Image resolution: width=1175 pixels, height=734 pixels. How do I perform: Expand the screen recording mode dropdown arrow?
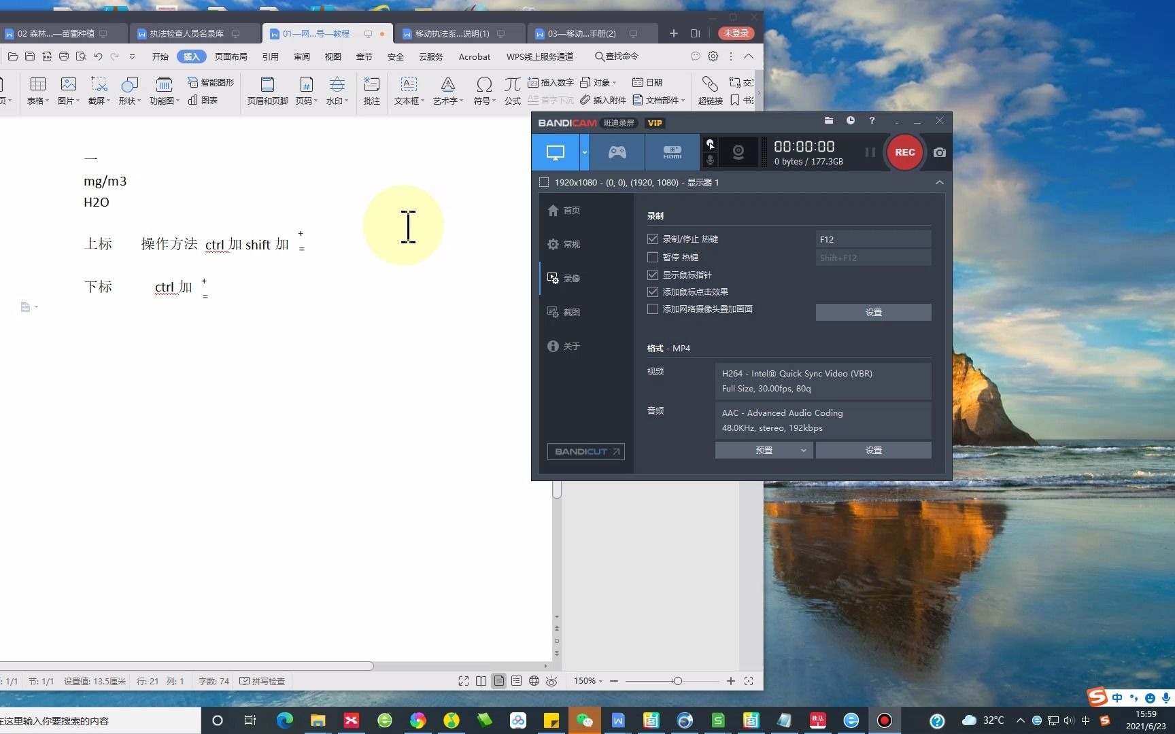[584, 152]
